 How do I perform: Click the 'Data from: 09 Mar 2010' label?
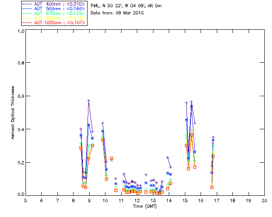[117, 13]
